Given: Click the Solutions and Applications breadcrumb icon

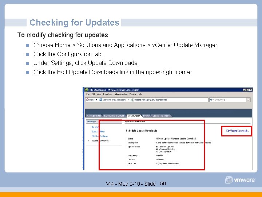Looking at the screenshot, I should pos(100,100).
